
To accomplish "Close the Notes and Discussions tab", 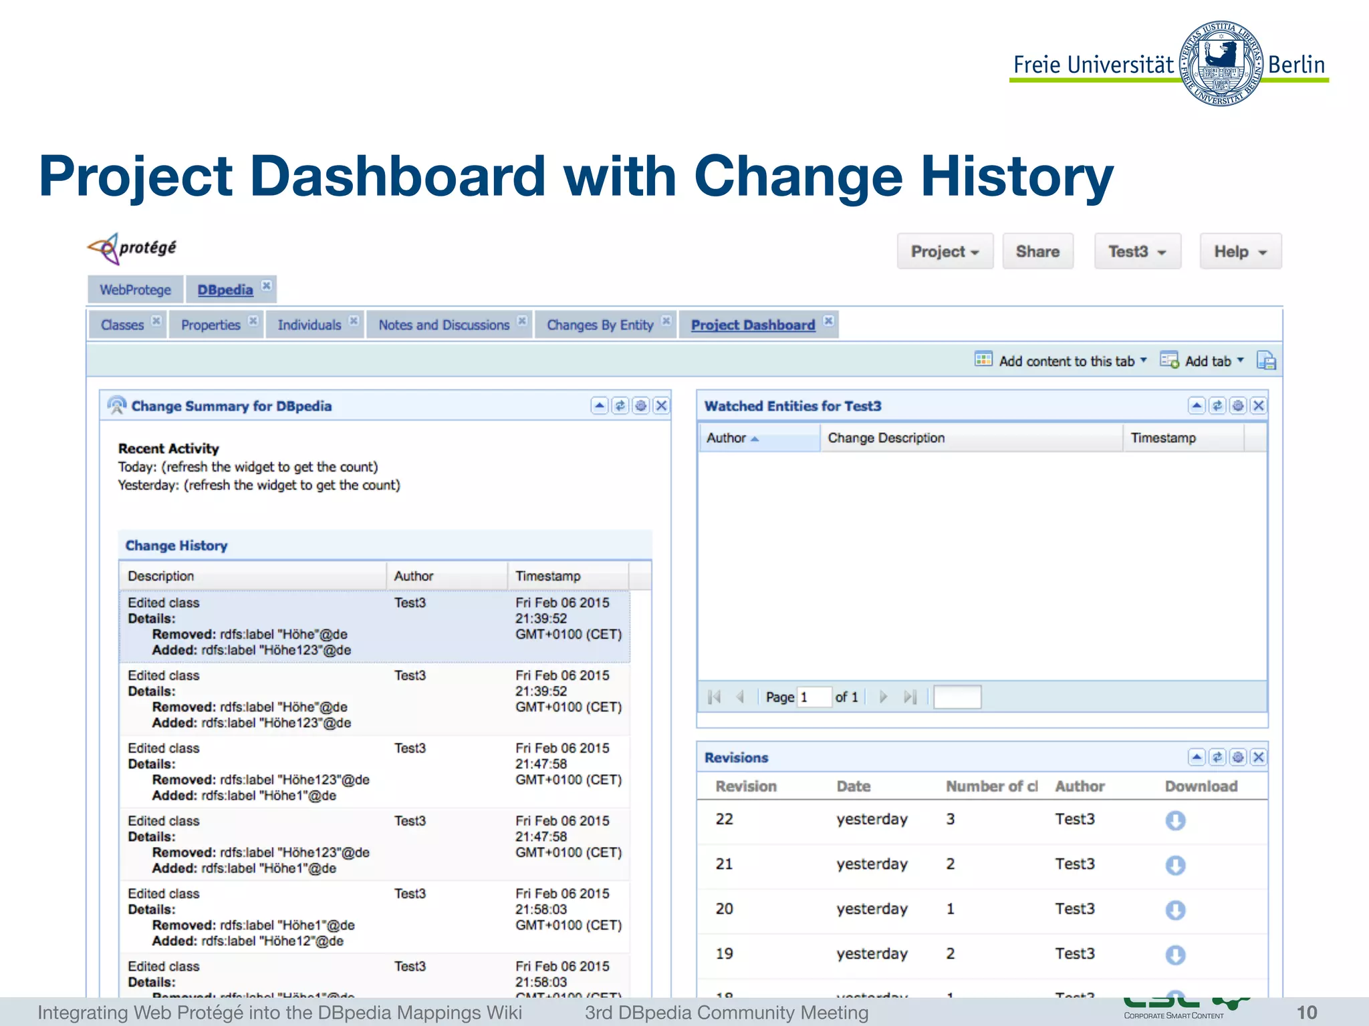I will (x=522, y=321).
